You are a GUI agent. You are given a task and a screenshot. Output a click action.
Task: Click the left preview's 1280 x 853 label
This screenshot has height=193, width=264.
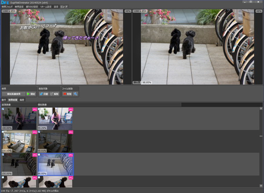(x=9, y=11)
